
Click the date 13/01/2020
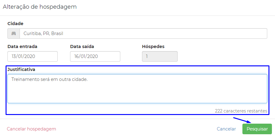(24, 56)
